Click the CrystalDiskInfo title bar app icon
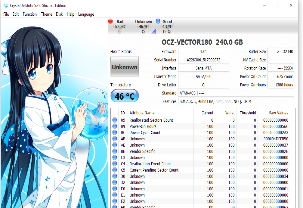 click(6, 5)
